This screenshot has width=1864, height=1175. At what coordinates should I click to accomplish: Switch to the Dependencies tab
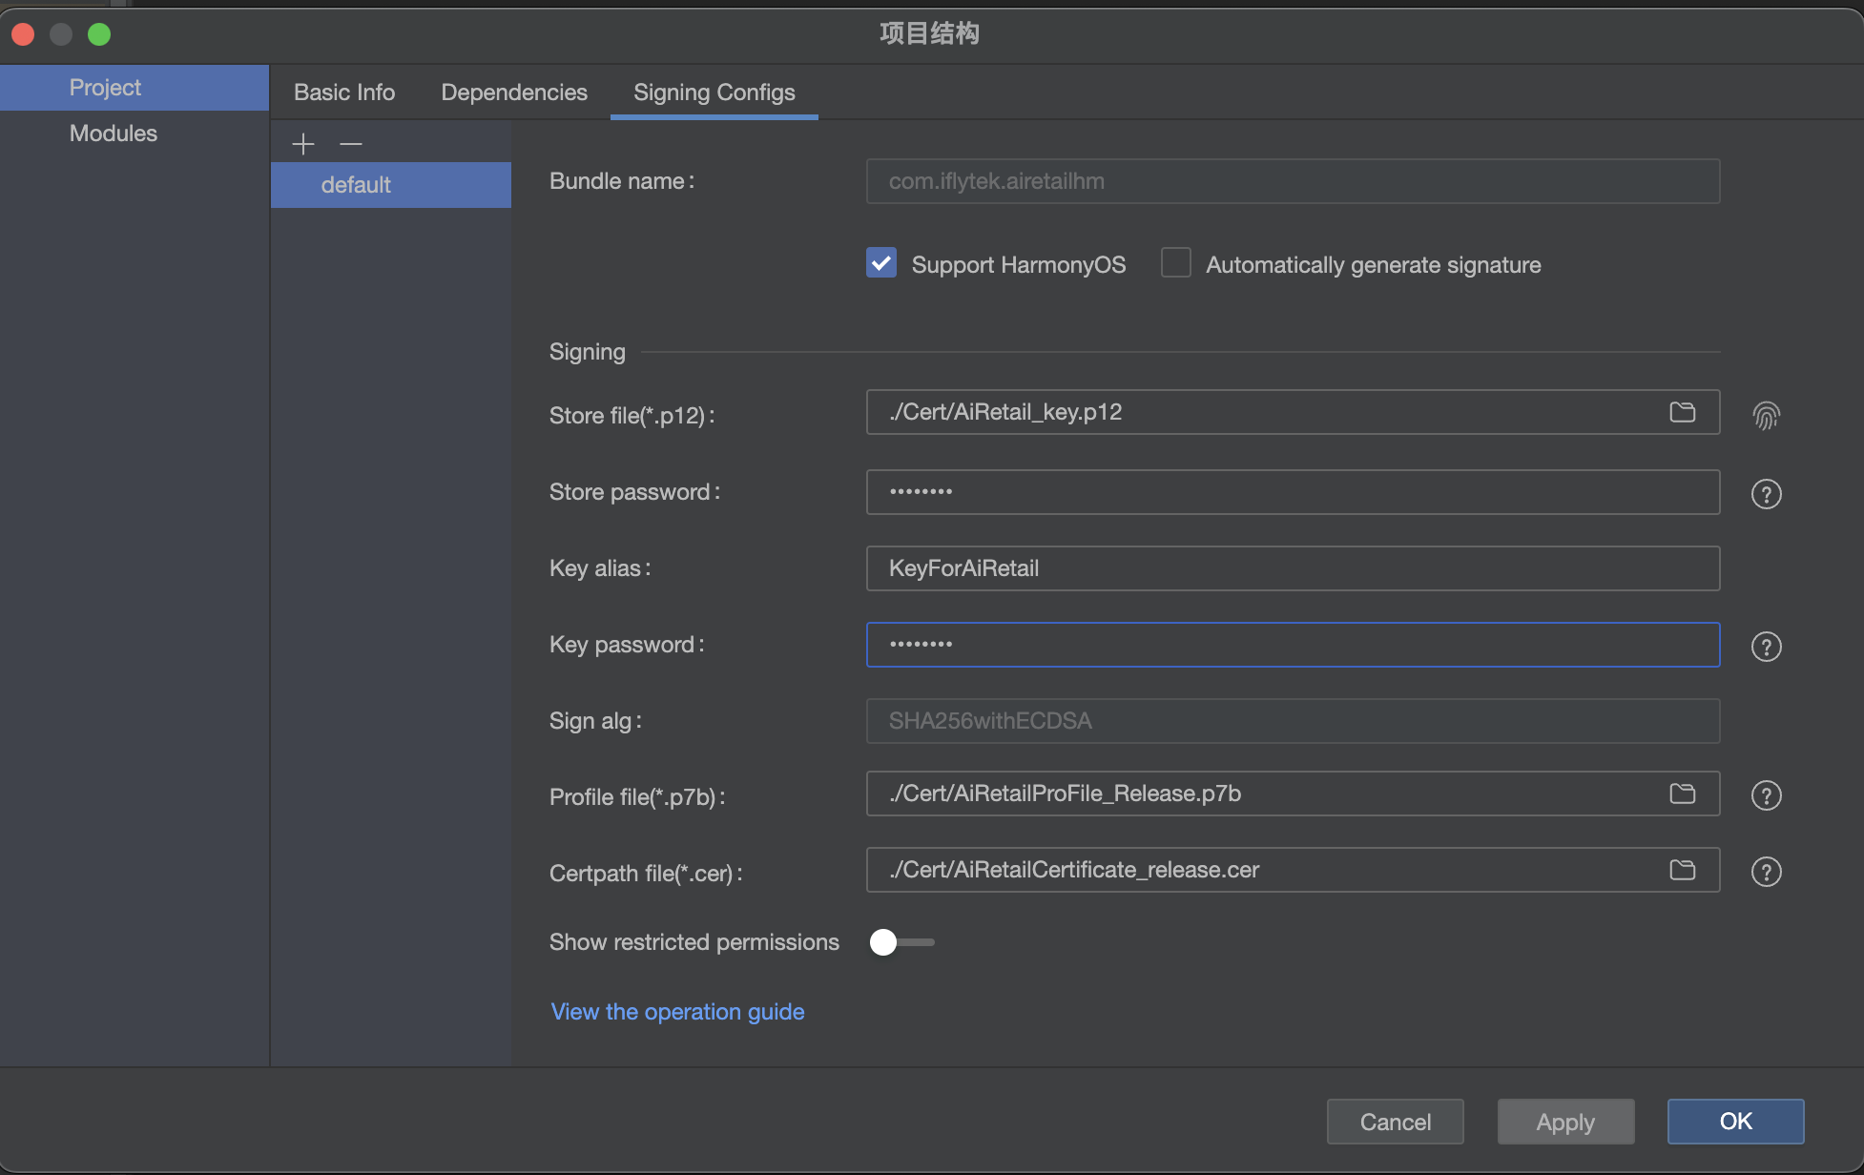point(514,93)
